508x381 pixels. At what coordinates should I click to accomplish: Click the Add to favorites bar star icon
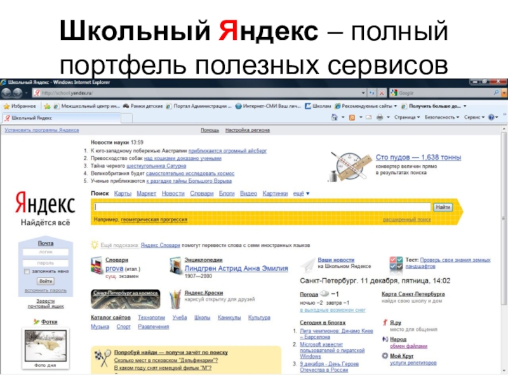coord(47,106)
